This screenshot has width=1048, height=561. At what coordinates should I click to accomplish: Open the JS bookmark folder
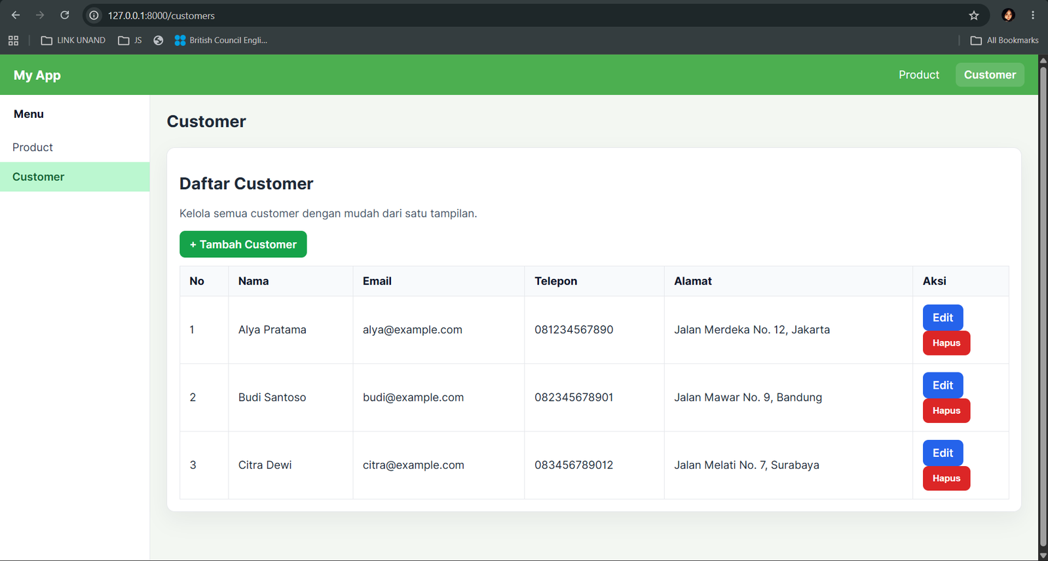[x=130, y=41]
